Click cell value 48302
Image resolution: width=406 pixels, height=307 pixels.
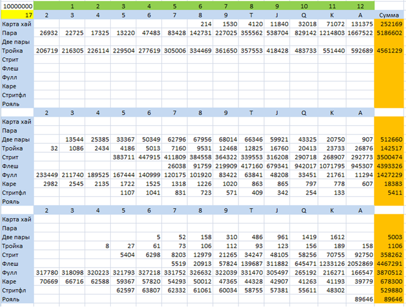[332, 290]
